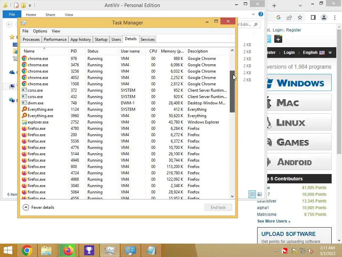Open the File tab in AntiVir Explorer window
Screen dimensions: 342x257
(12, 14)
